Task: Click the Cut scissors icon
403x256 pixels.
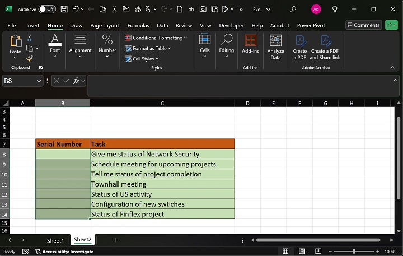Action: coord(30,38)
